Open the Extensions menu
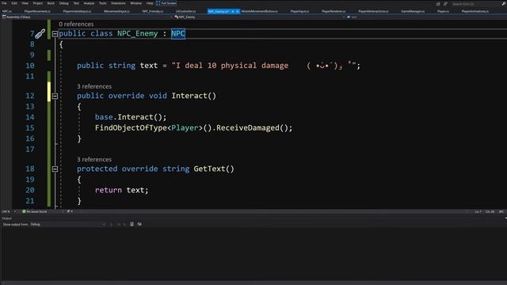Viewport: 507px width, 285px height. (x=118, y=3)
